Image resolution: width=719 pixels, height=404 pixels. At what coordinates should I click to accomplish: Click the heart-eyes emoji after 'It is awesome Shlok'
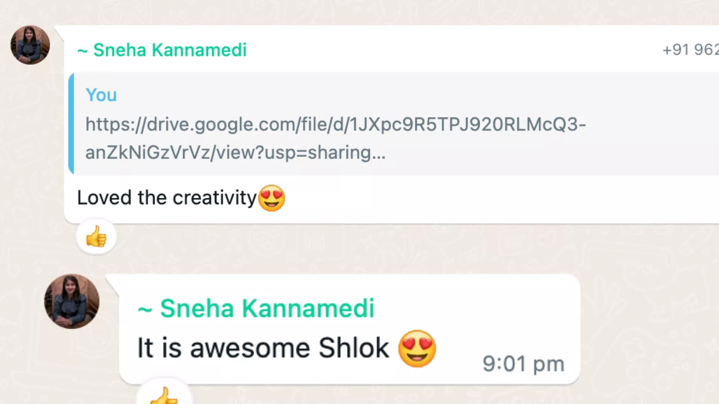[x=417, y=348]
